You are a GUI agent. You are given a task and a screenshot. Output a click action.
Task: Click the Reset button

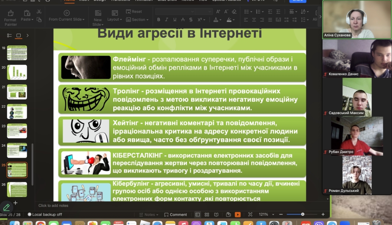click(134, 11)
